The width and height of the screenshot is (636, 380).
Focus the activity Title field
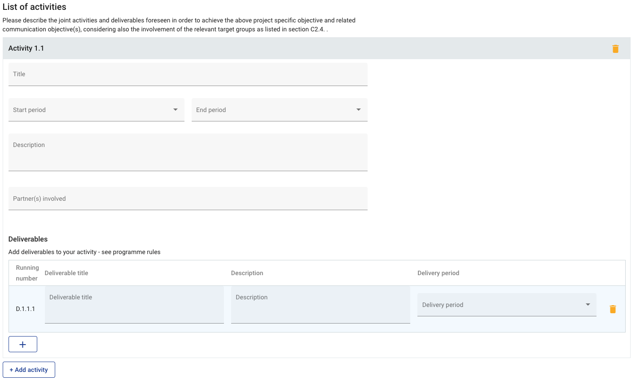[188, 74]
